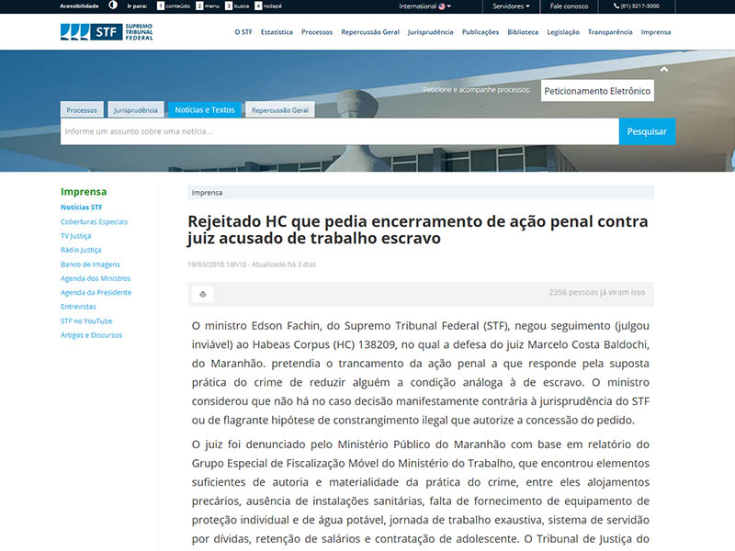Click the Imprensa breadcrumb

pyautogui.click(x=207, y=193)
